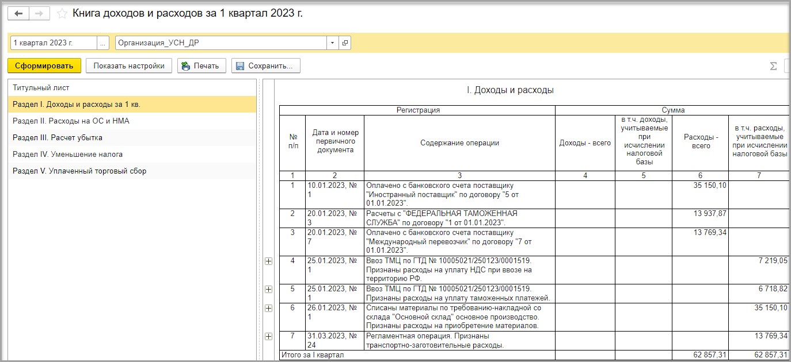Click the ФЕДЕРАЛЬНАЯ ТАМОЖЕННАЯ СЛУЖБА operation text
This screenshot has height=362, width=791.
[x=459, y=218]
